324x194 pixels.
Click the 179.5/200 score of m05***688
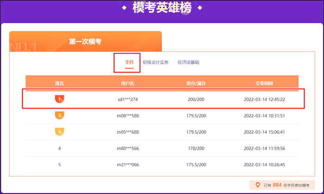click(196, 132)
